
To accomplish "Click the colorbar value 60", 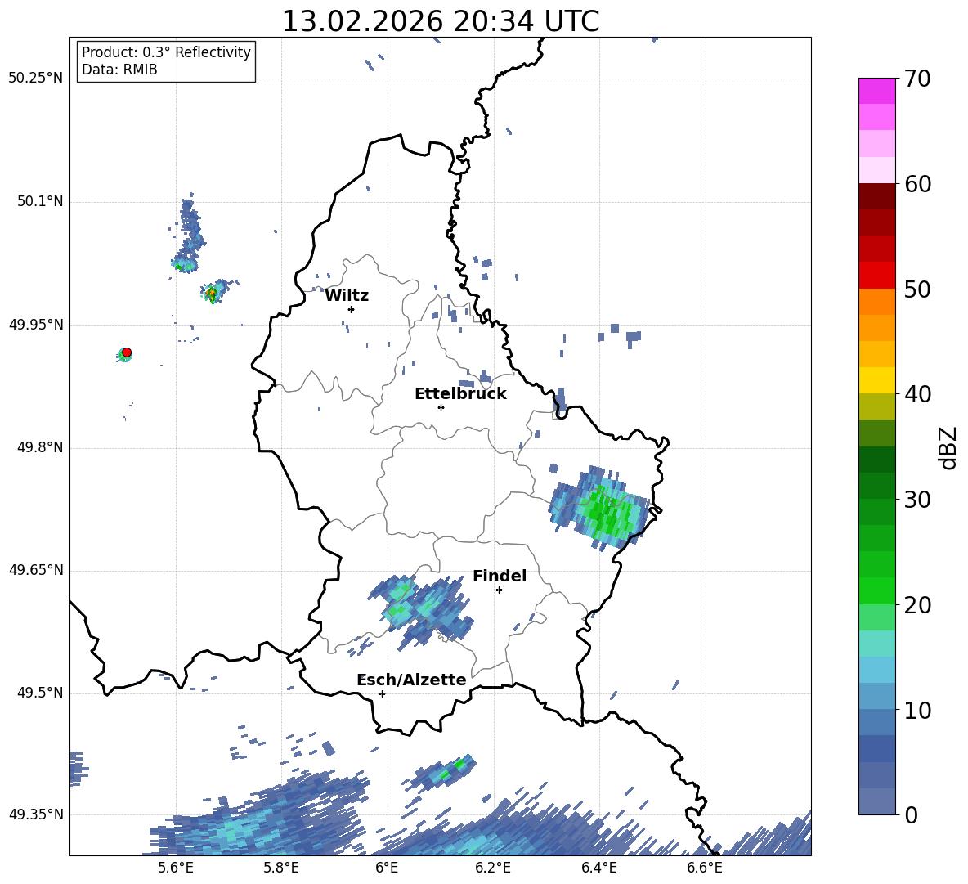I will 917,184.
